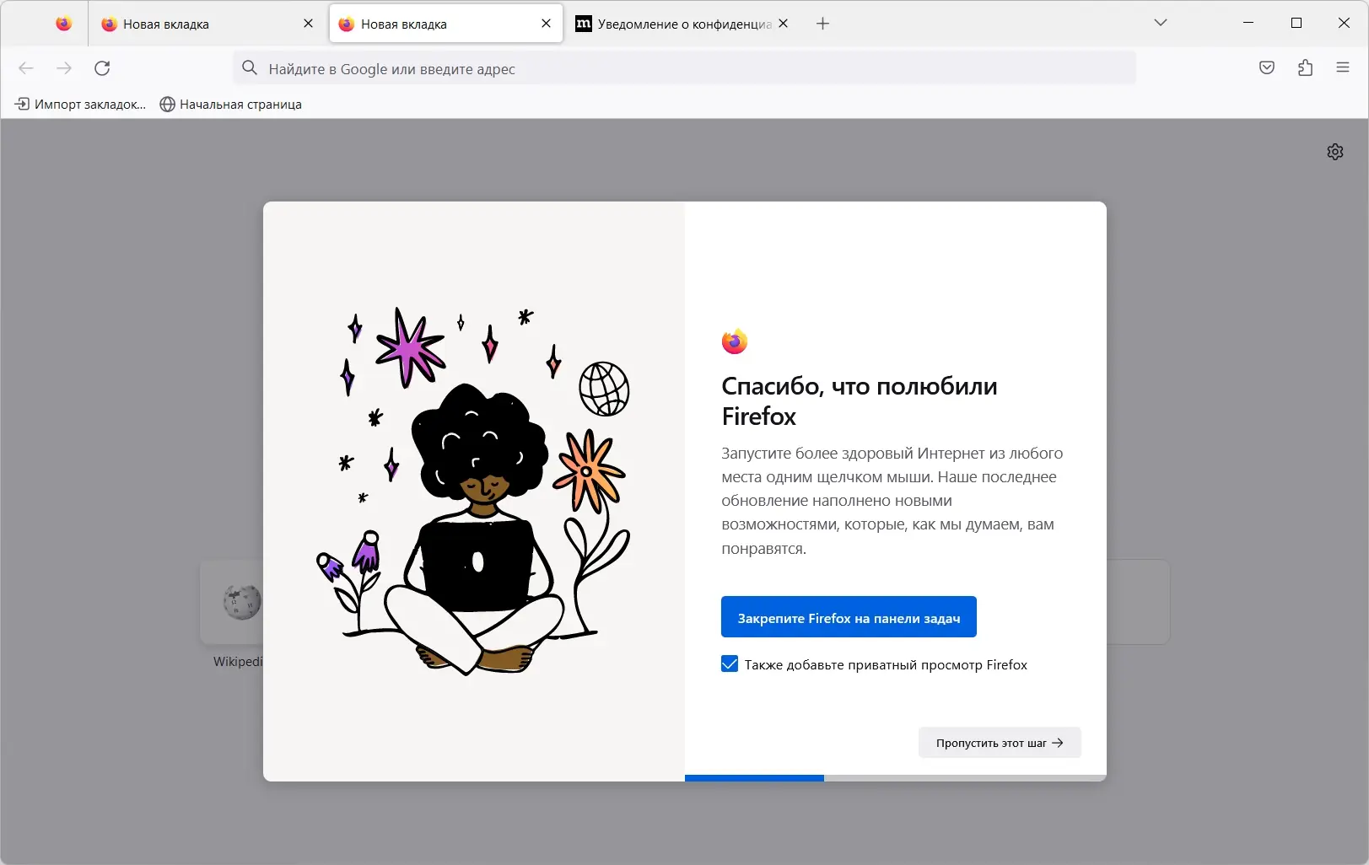Click the new tab plus button
Screen dimensions: 1369x865
[x=822, y=23]
